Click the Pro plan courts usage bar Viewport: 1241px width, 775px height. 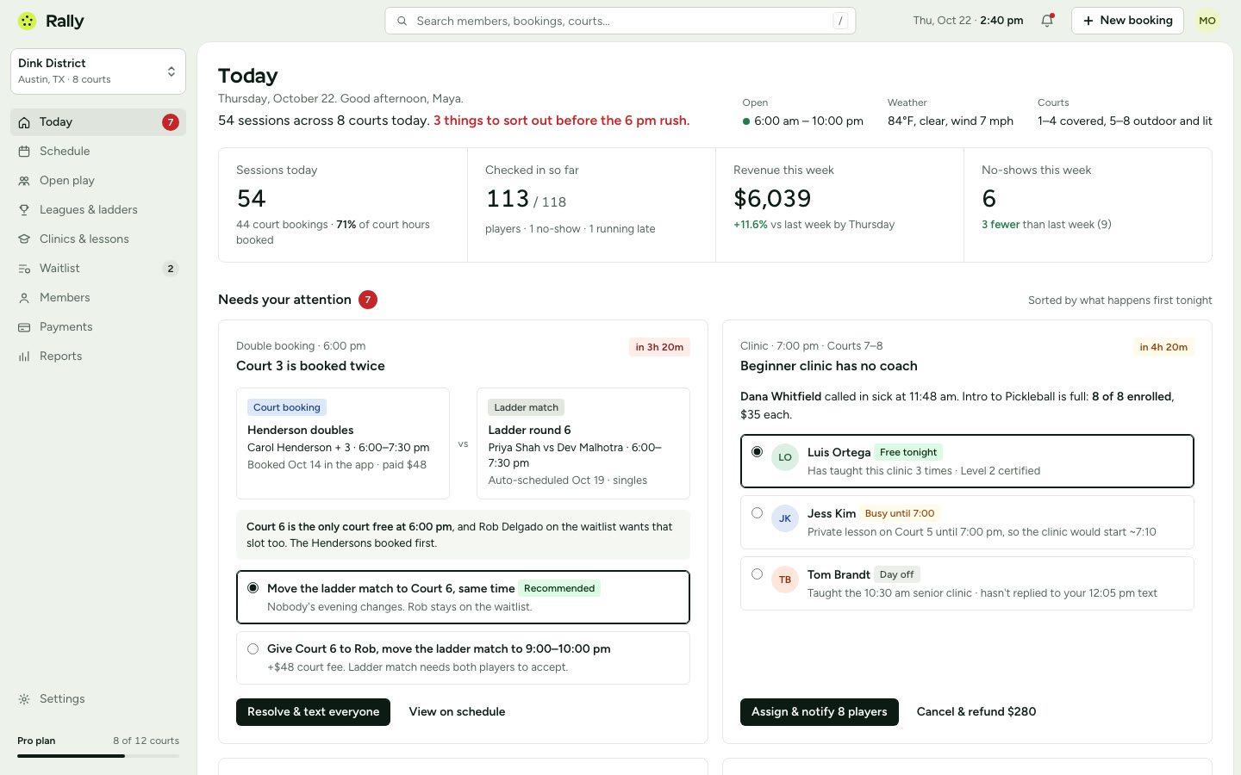(98, 756)
